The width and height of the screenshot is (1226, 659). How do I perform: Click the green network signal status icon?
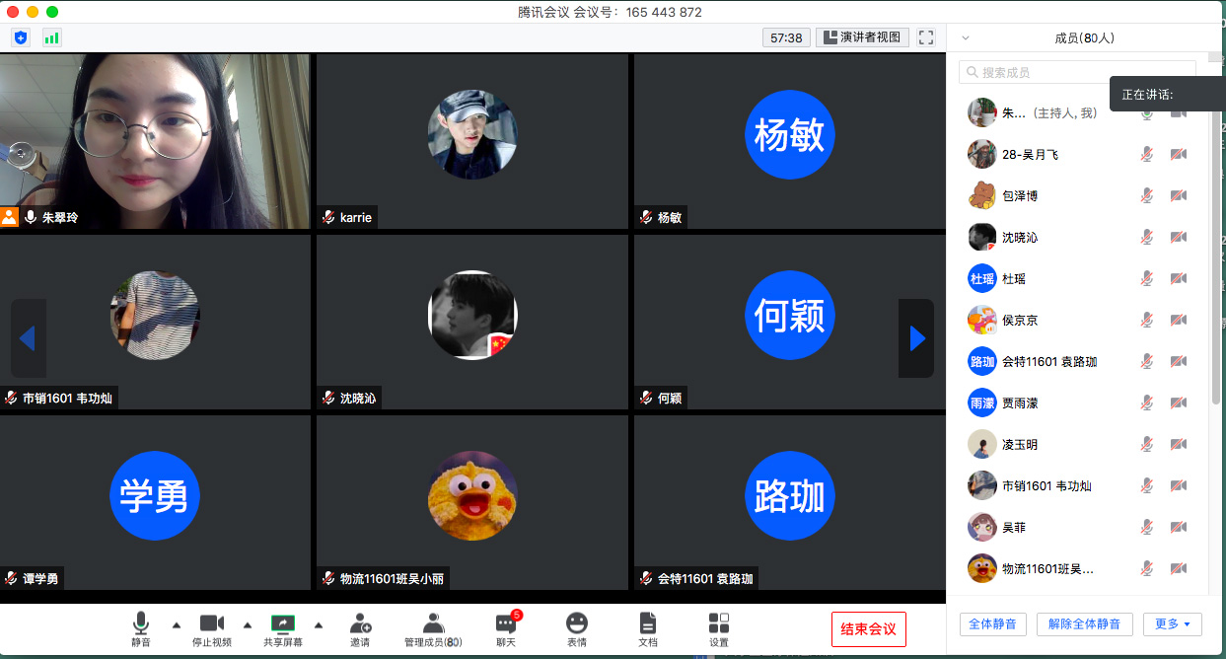pos(51,37)
